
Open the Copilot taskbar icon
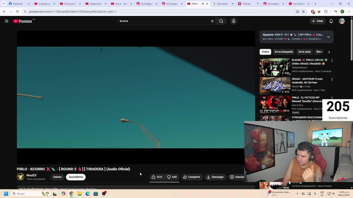(x=63, y=194)
